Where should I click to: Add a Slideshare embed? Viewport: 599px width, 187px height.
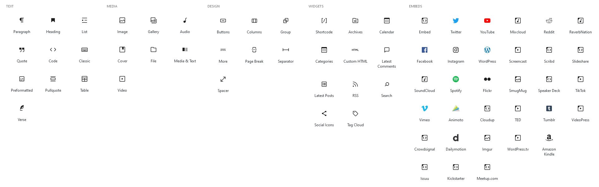point(580,55)
